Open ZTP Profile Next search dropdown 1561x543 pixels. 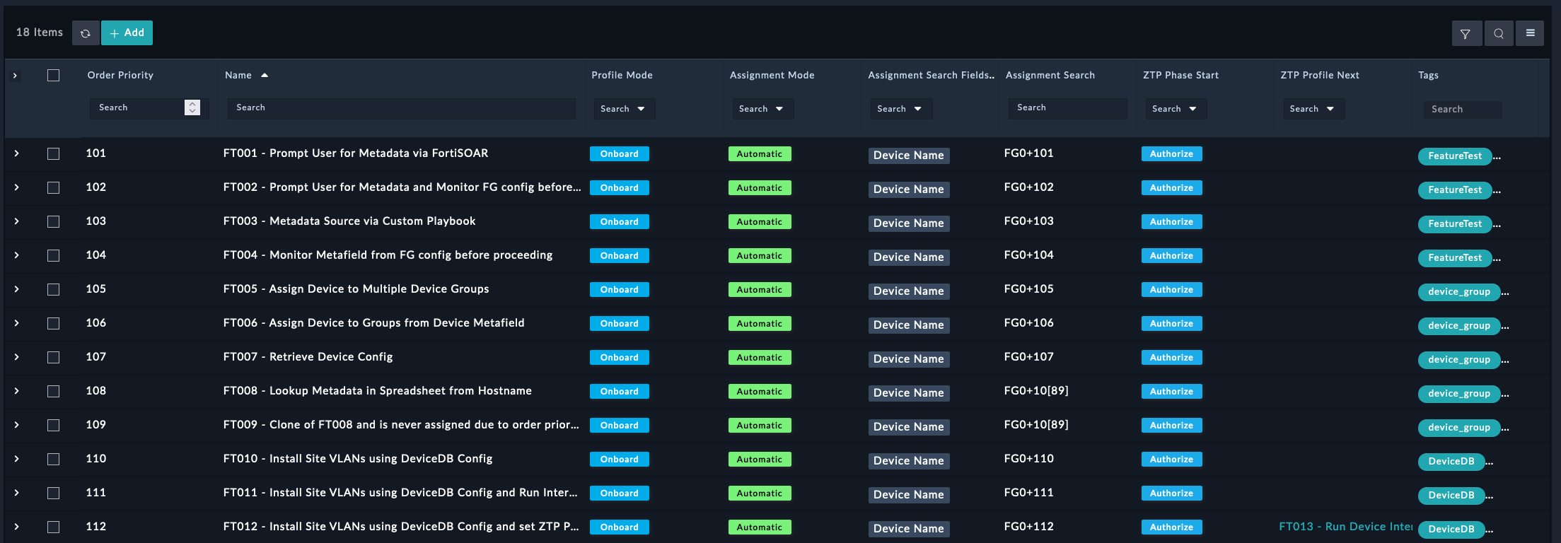[x=1313, y=109]
